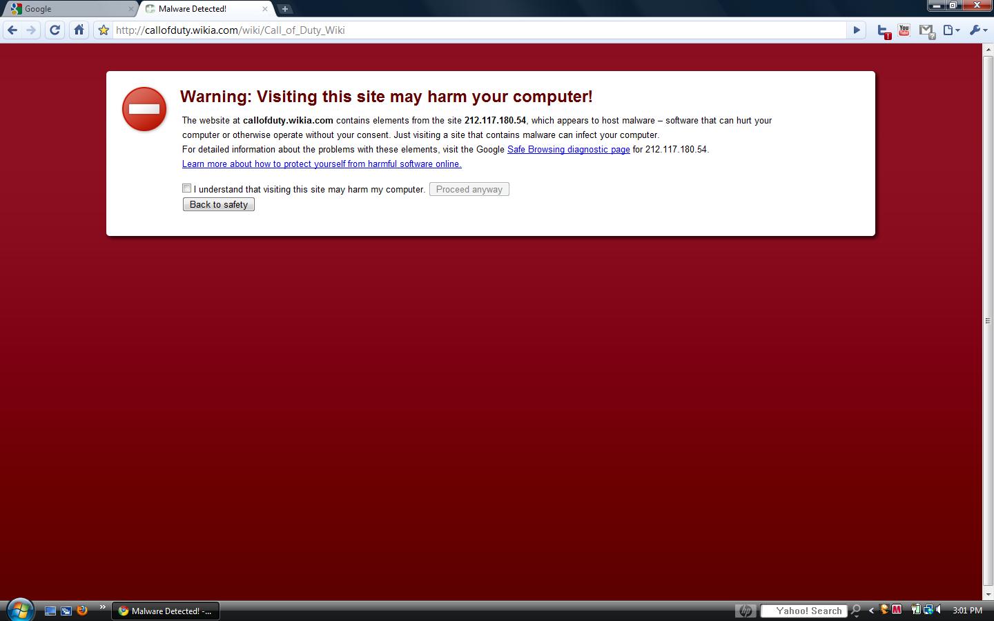Open the wrench settings menu
The image size is (994, 621).
tap(978, 30)
